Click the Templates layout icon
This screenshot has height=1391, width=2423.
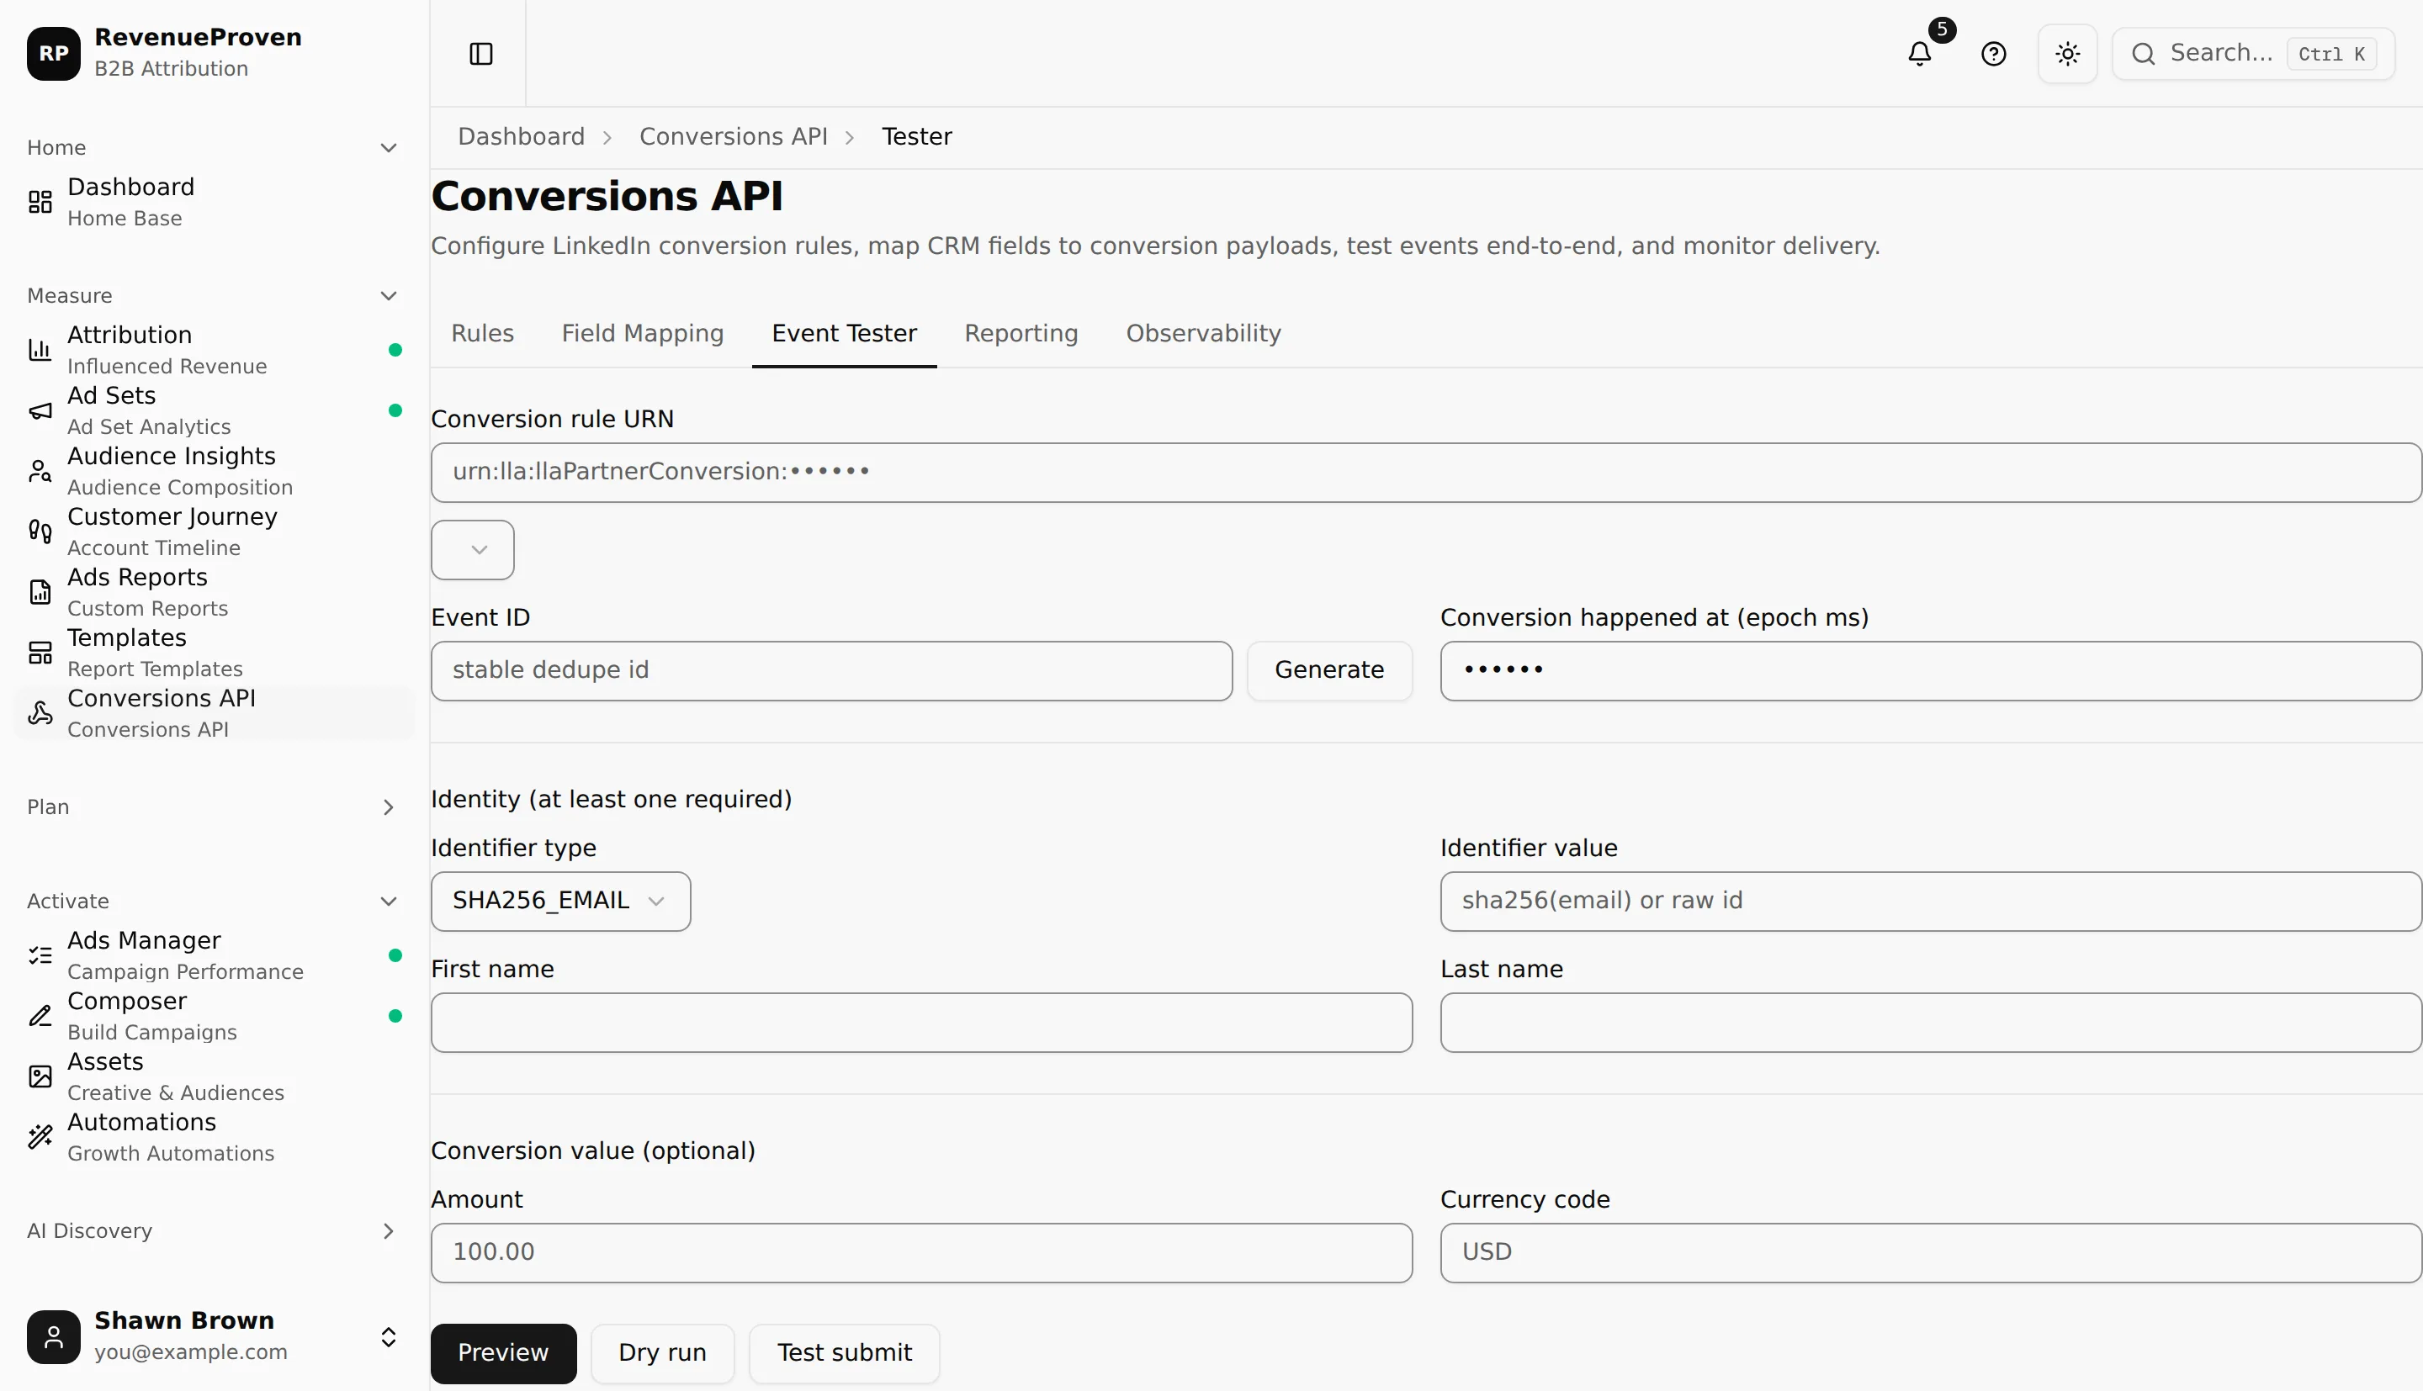pyautogui.click(x=40, y=653)
